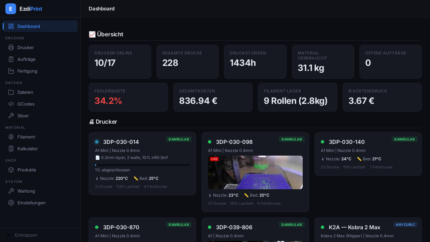Open the Dashboard sidebar icon
430x242 pixels.
pyautogui.click(x=11, y=26)
